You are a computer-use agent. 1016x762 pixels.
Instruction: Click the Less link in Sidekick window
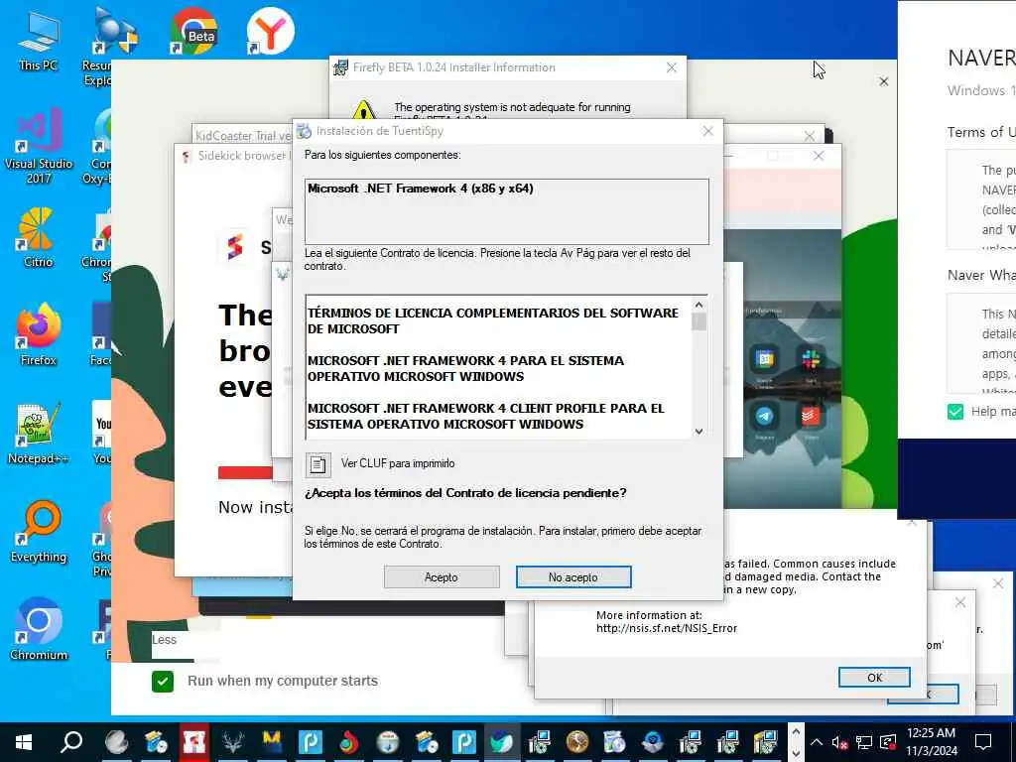point(164,640)
